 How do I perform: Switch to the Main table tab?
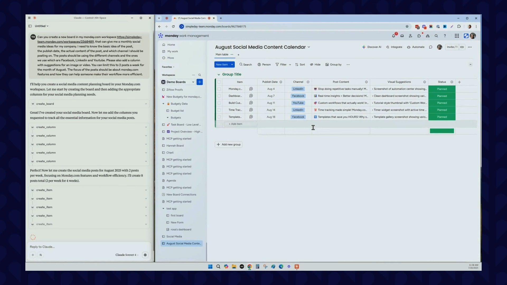point(222,55)
